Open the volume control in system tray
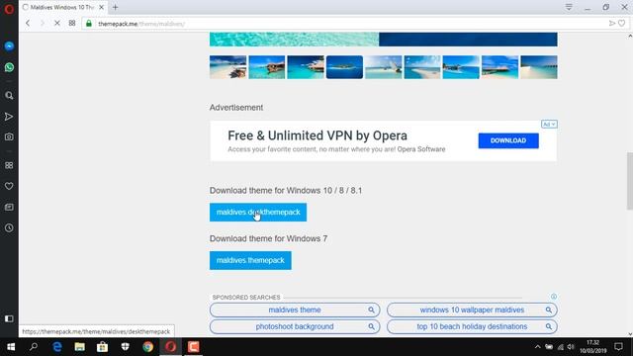The image size is (633, 356). (x=571, y=347)
